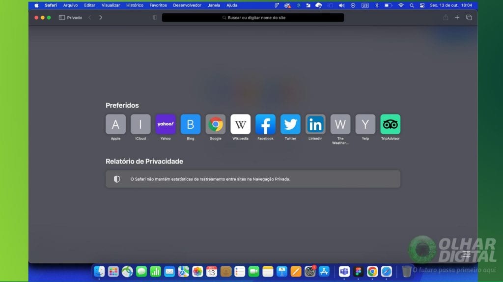Open the Apple menu
This screenshot has height=282, width=503.
click(x=36, y=5)
